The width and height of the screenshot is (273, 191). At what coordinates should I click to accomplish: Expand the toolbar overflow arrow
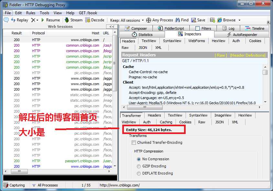click(268, 22)
